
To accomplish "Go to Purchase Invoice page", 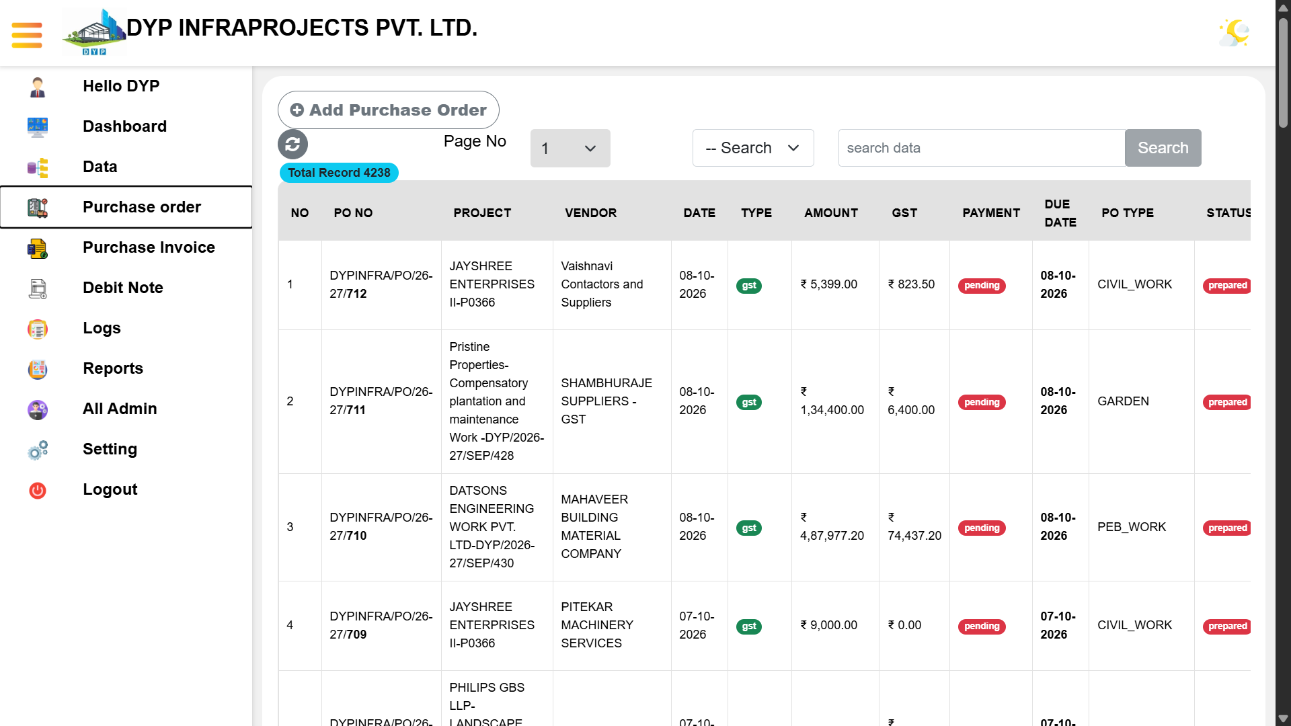I will (149, 247).
